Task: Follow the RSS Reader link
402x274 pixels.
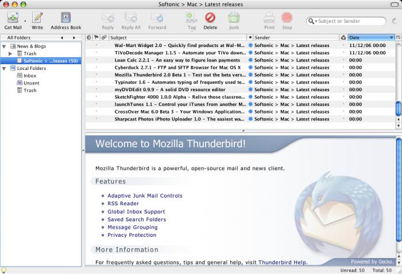Action: tap(123, 203)
